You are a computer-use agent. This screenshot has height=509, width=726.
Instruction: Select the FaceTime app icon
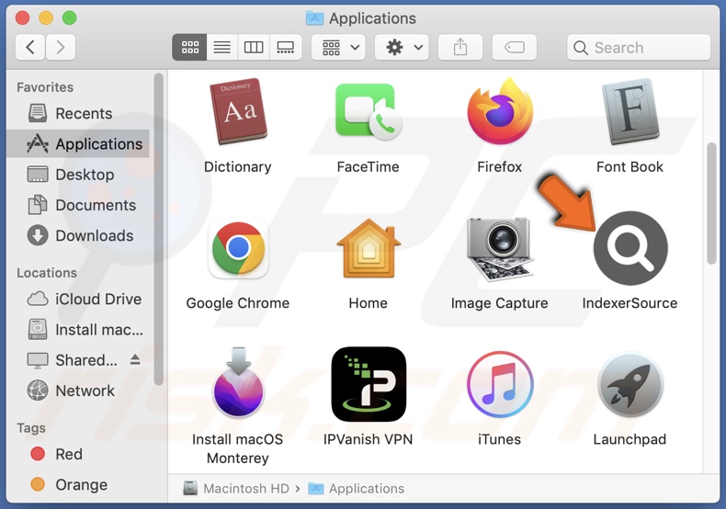[369, 111]
